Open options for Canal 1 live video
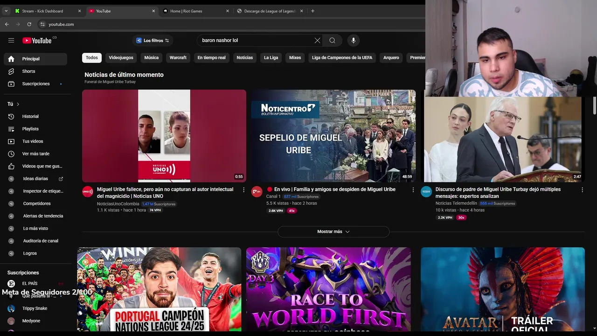The image size is (597, 336). 413,190
